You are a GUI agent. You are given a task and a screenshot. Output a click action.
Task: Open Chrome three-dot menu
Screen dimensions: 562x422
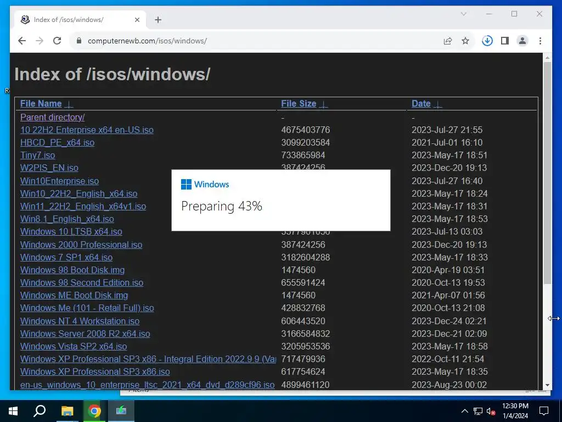coord(540,41)
